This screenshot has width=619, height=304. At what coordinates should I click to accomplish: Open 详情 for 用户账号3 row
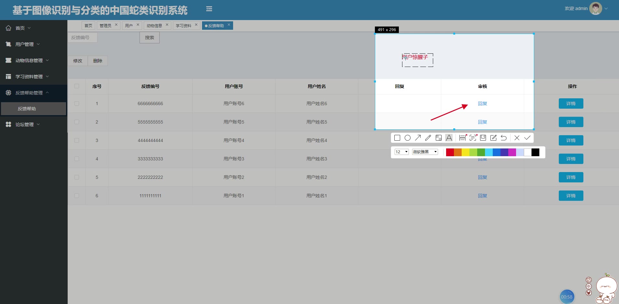[571, 159]
